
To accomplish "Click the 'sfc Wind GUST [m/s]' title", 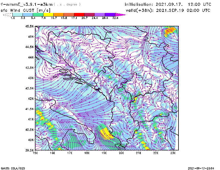I will coord(25,10).
